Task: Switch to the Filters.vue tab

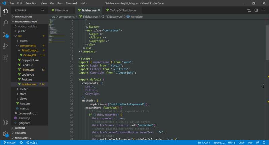Action: click(62, 10)
